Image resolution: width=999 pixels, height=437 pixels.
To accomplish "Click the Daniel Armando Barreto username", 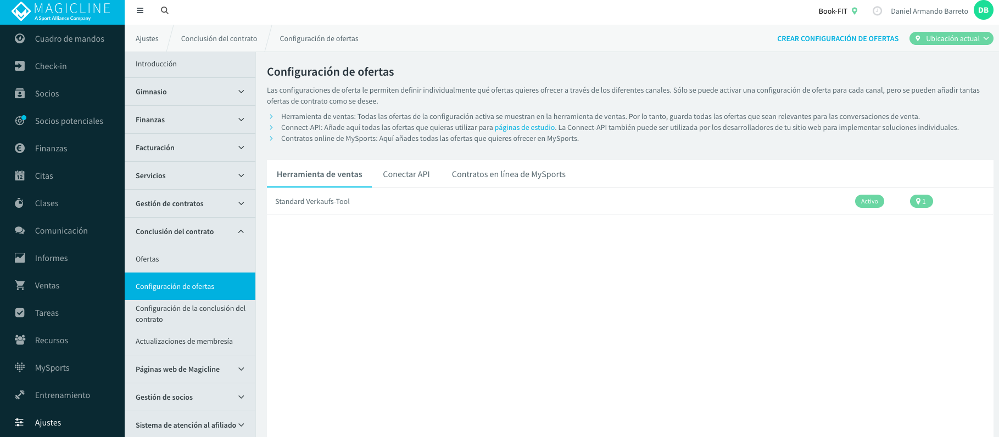I will point(929,11).
